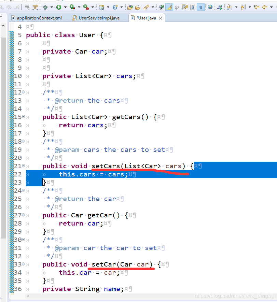Open the Next Annotation dropdown arrow

click(x=236, y=7)
